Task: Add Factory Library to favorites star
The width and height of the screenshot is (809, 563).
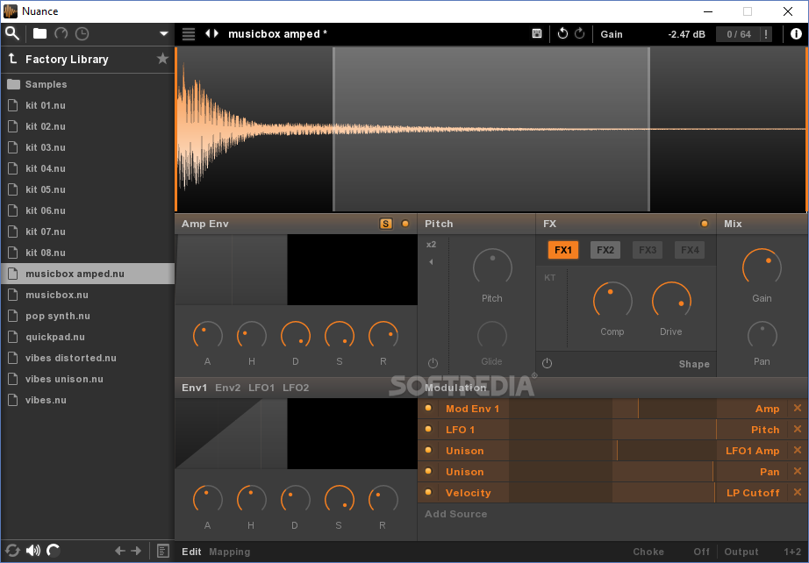Action: point(162,59)
